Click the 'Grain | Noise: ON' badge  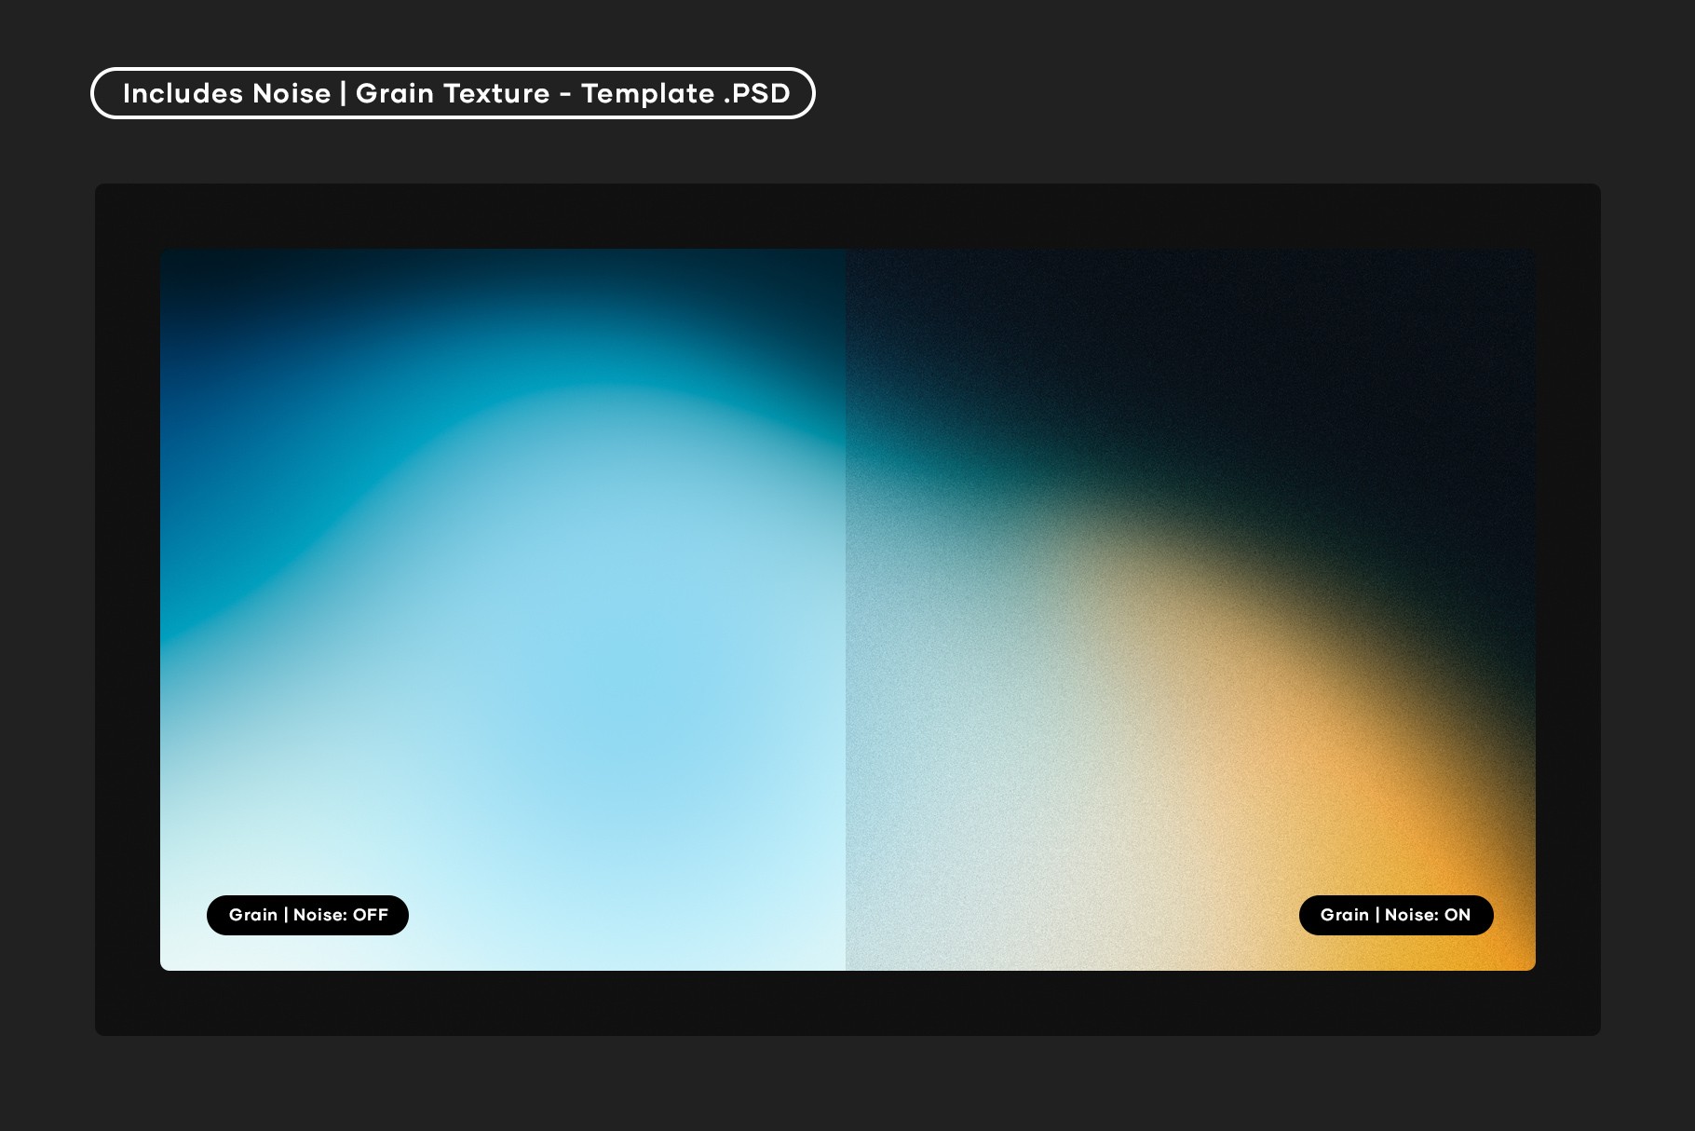(x=1396, y=915)
